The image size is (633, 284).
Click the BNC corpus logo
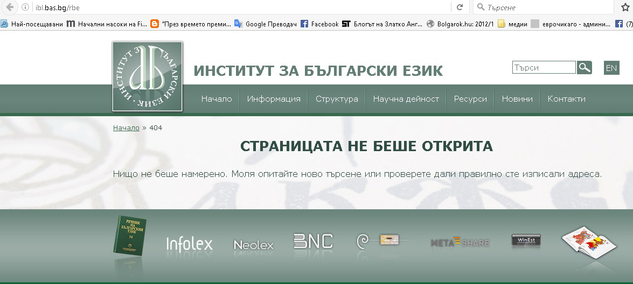tap(313, 242)
